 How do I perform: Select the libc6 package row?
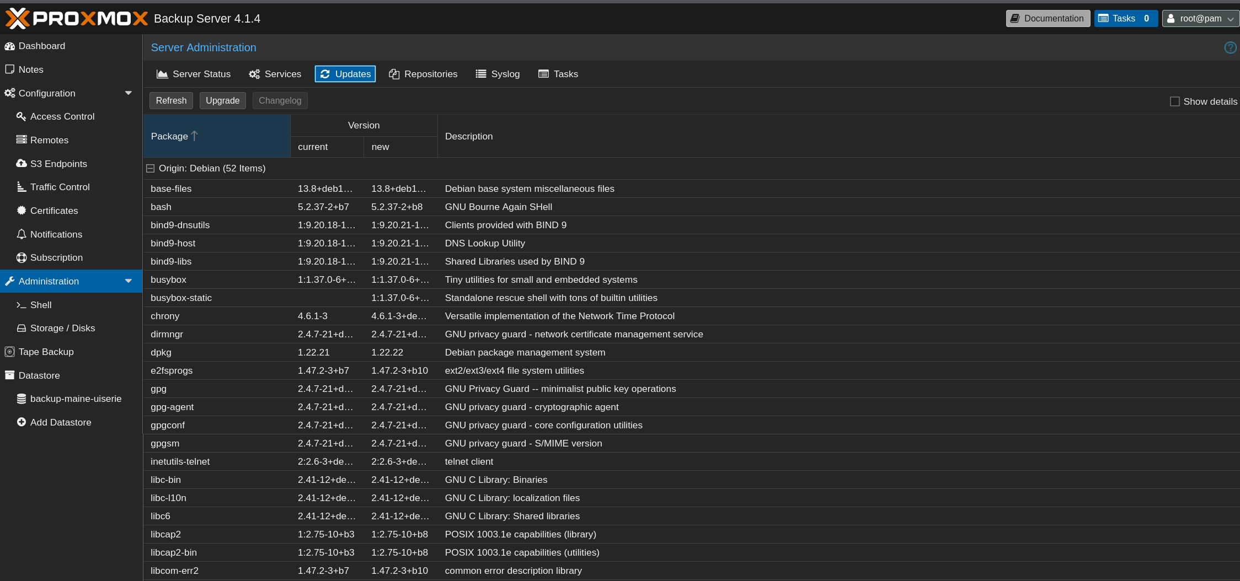point(692,516)
